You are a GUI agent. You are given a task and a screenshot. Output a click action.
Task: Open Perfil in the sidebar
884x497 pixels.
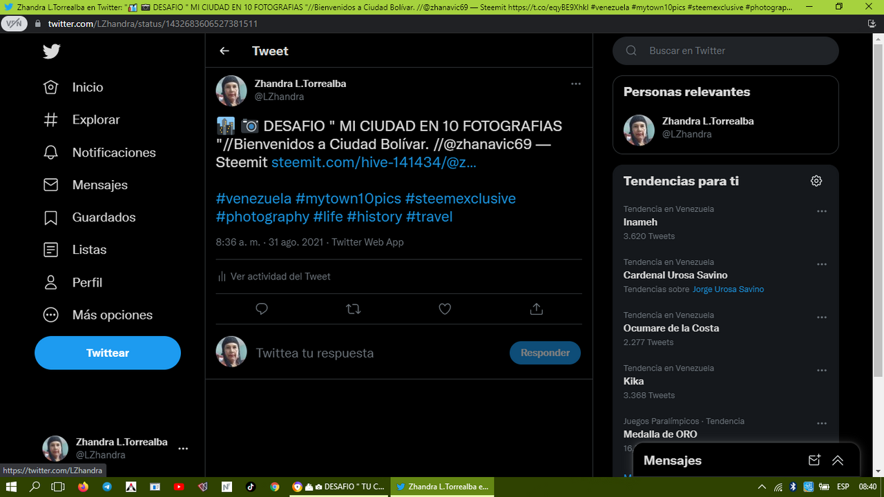point(73,282)
